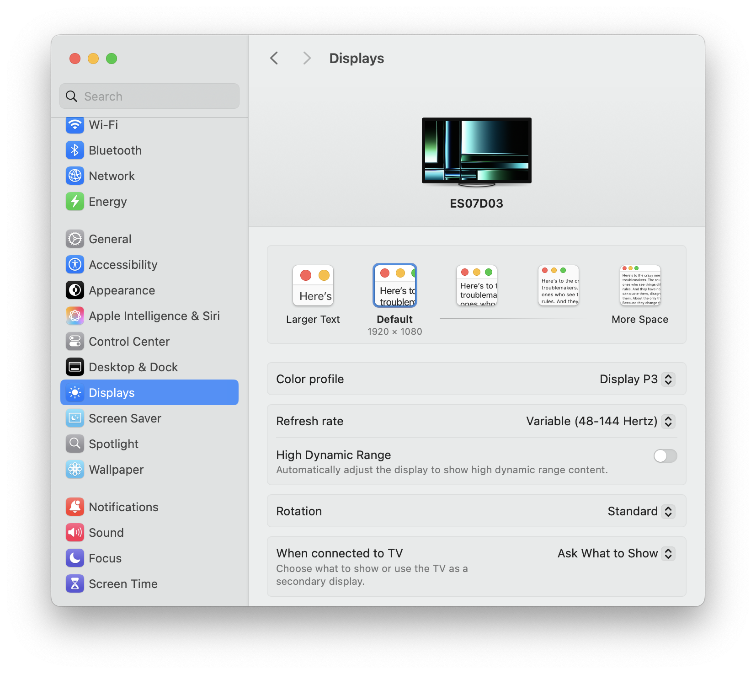Close the System Settings window

(75, 59)
